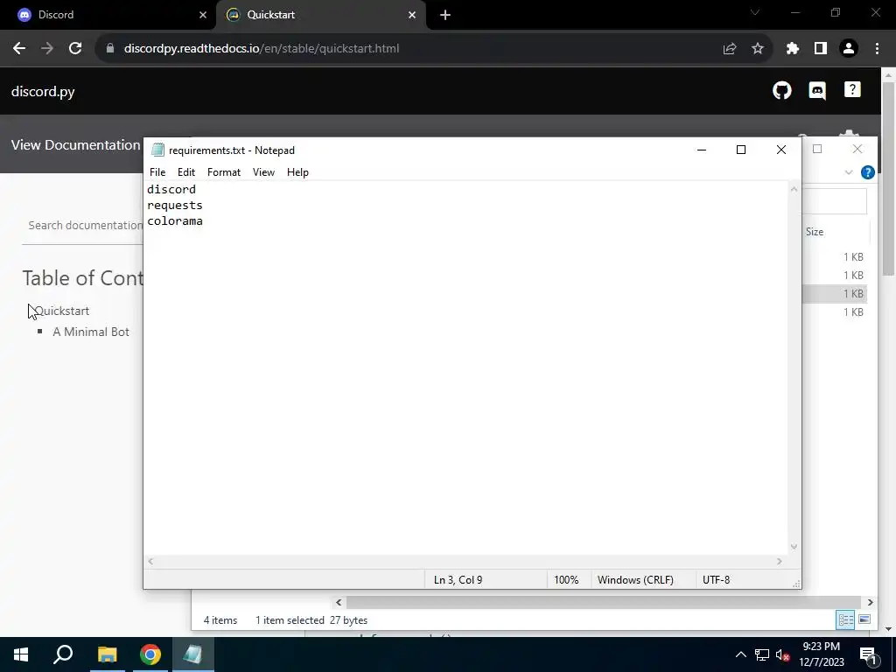Click Notepad vertical scrollbar up arrow
This screenshot has width=896, height=672.
pyautogui.click(x=794, y=189)
